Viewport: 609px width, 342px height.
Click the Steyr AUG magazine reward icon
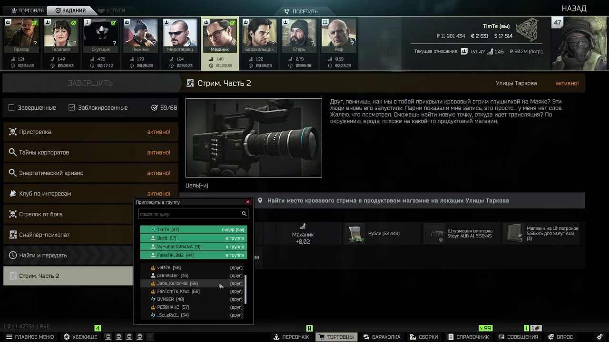tap(514, 233)
